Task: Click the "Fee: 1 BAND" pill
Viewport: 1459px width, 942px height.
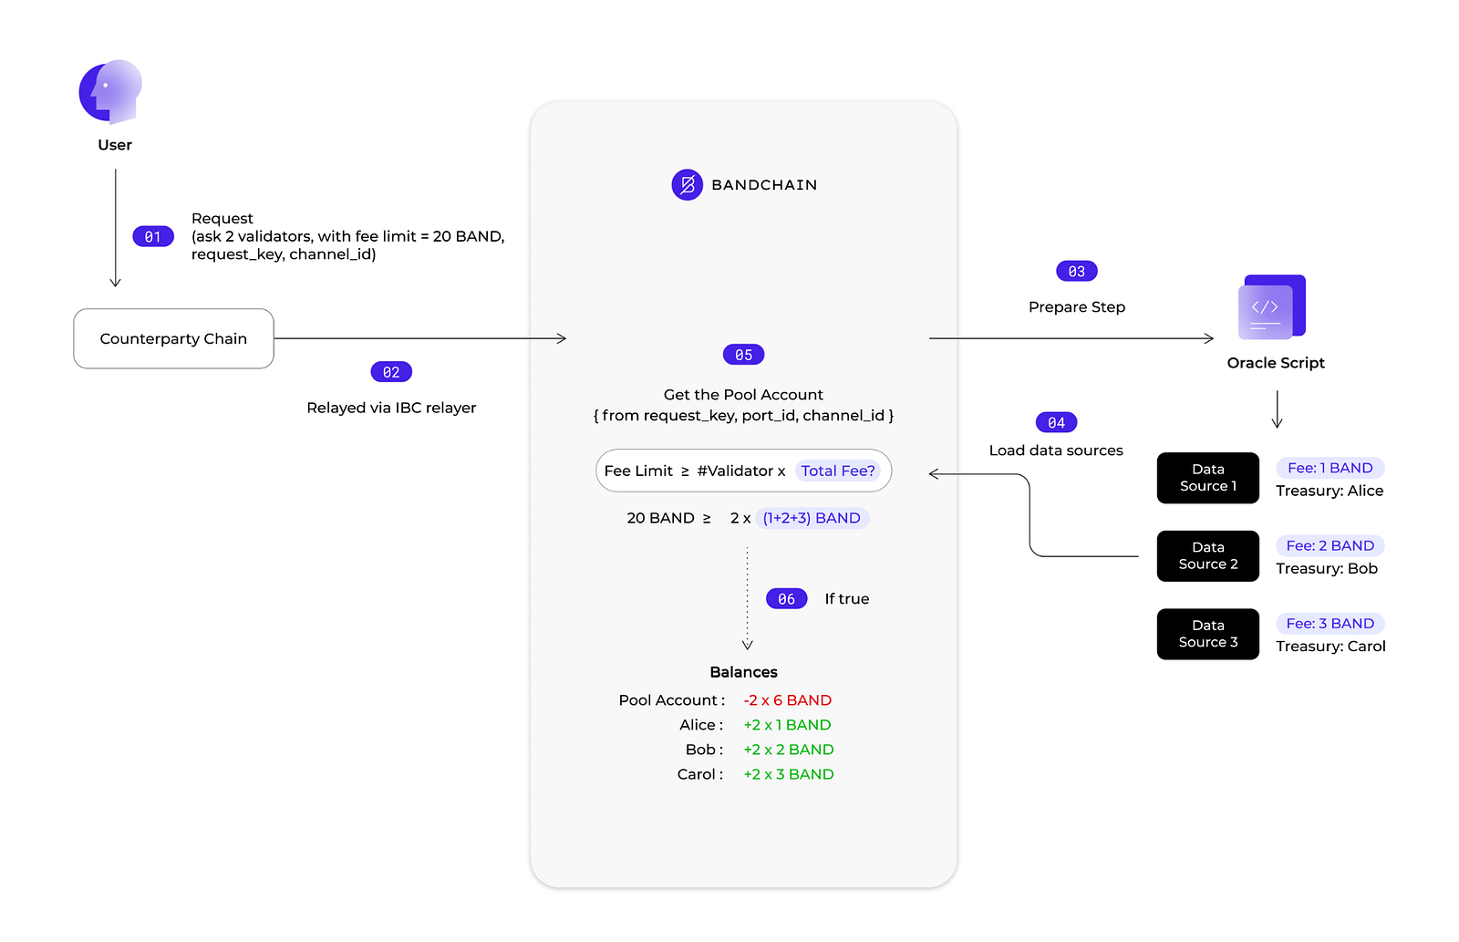Action: 1330,468
